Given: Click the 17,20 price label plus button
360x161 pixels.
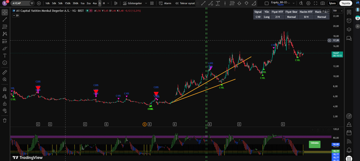Looking at the screenshot, I should pos(330,40).
